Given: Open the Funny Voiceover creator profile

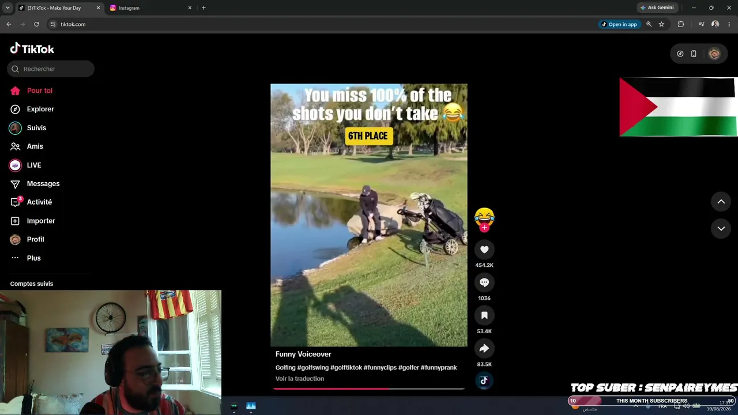Looking at the screenshot, I should click(x=303, y=354).
